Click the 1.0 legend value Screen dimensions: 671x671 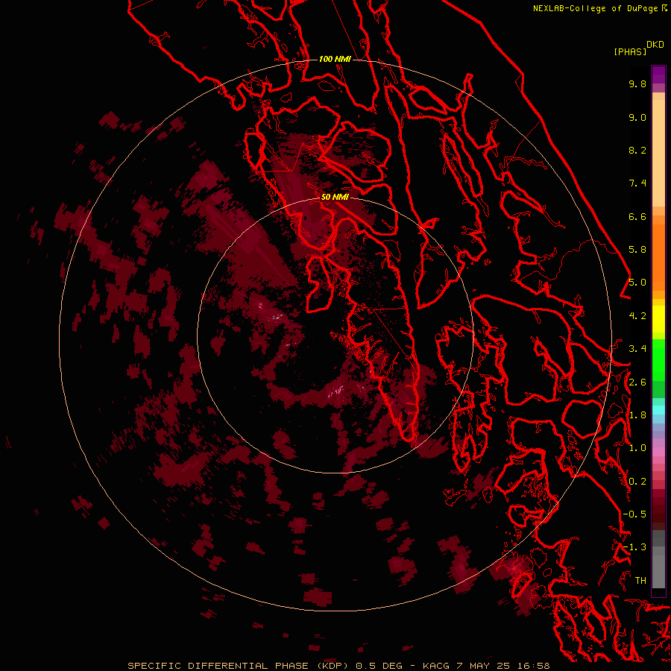pyautogui.click(x=637, y=448)
